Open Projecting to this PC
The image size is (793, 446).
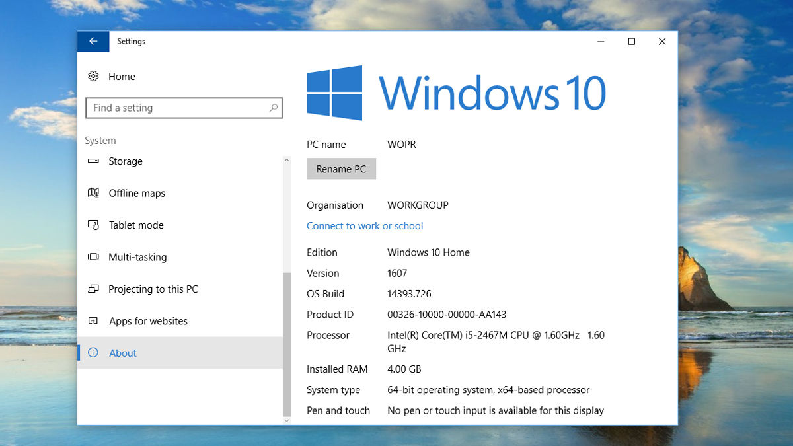[x=180, y=289]
